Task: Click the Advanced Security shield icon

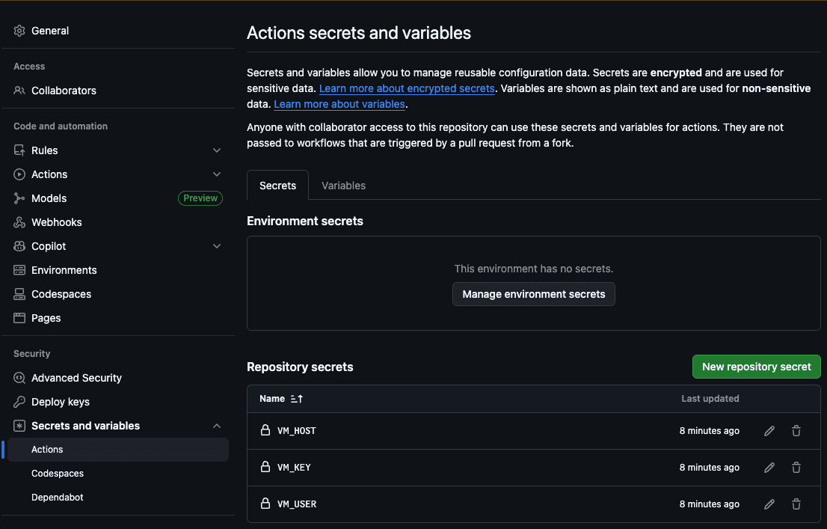Action: (x=19, y=378)
